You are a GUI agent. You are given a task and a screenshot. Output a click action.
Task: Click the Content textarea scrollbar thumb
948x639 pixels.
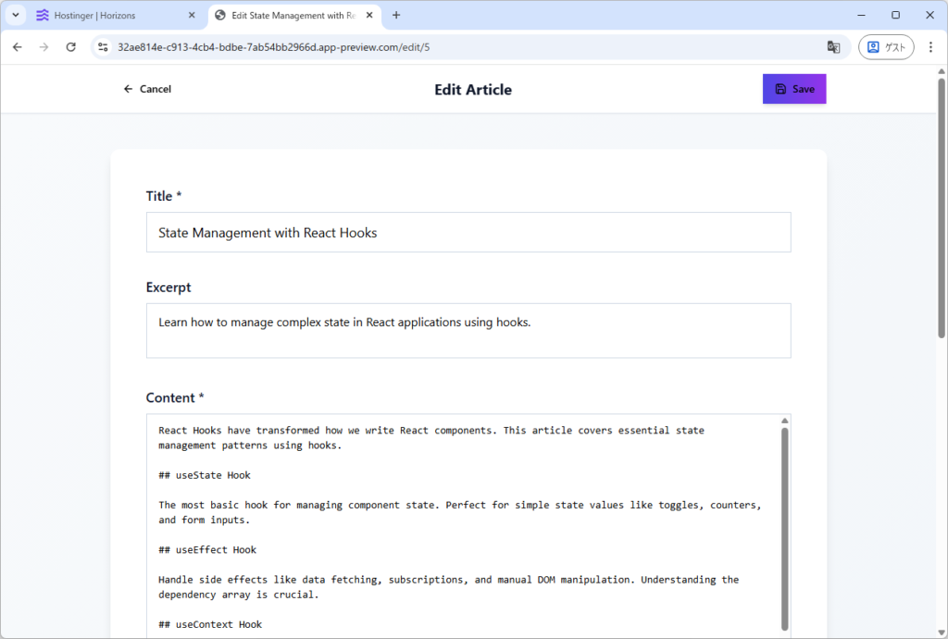point(785,528)
